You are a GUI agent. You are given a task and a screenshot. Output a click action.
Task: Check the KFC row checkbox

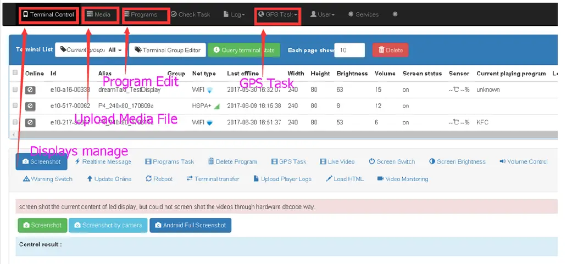[15, 122]
